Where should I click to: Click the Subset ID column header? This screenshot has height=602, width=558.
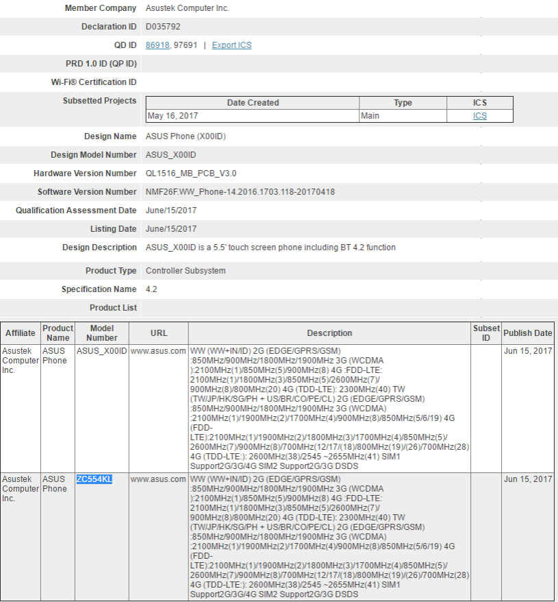[486, 333]
